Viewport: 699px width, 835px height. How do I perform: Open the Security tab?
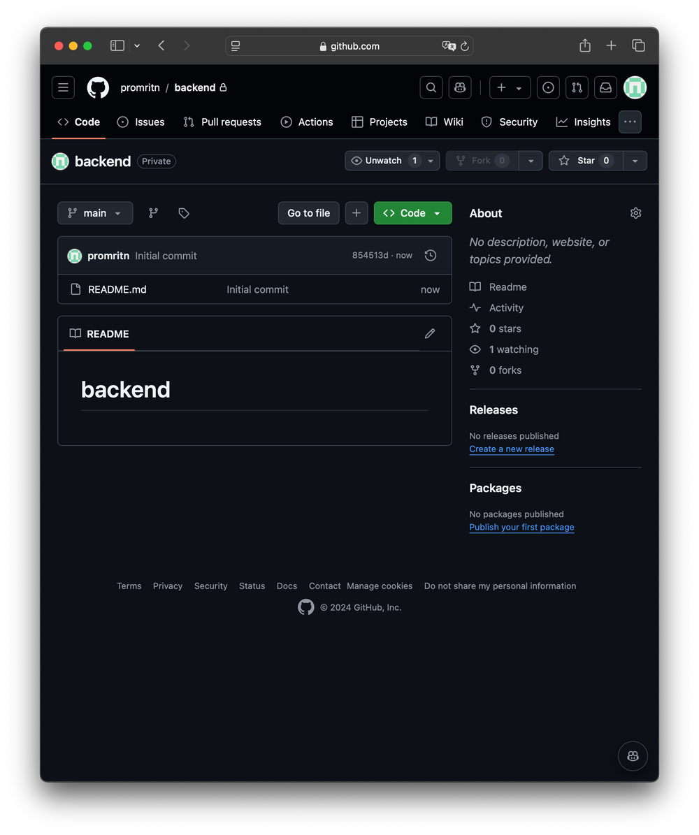[x=510, y=122]
